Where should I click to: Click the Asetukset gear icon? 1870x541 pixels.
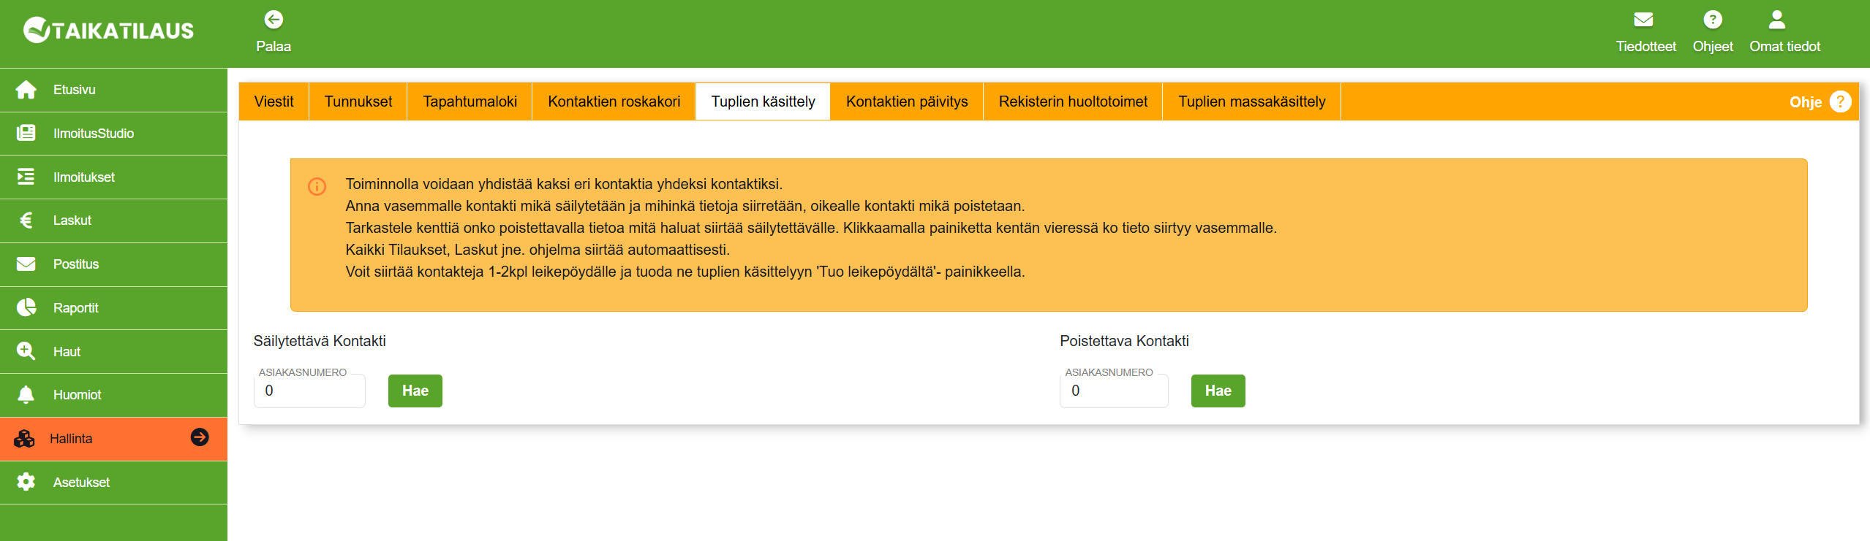(x=26, y=482)
